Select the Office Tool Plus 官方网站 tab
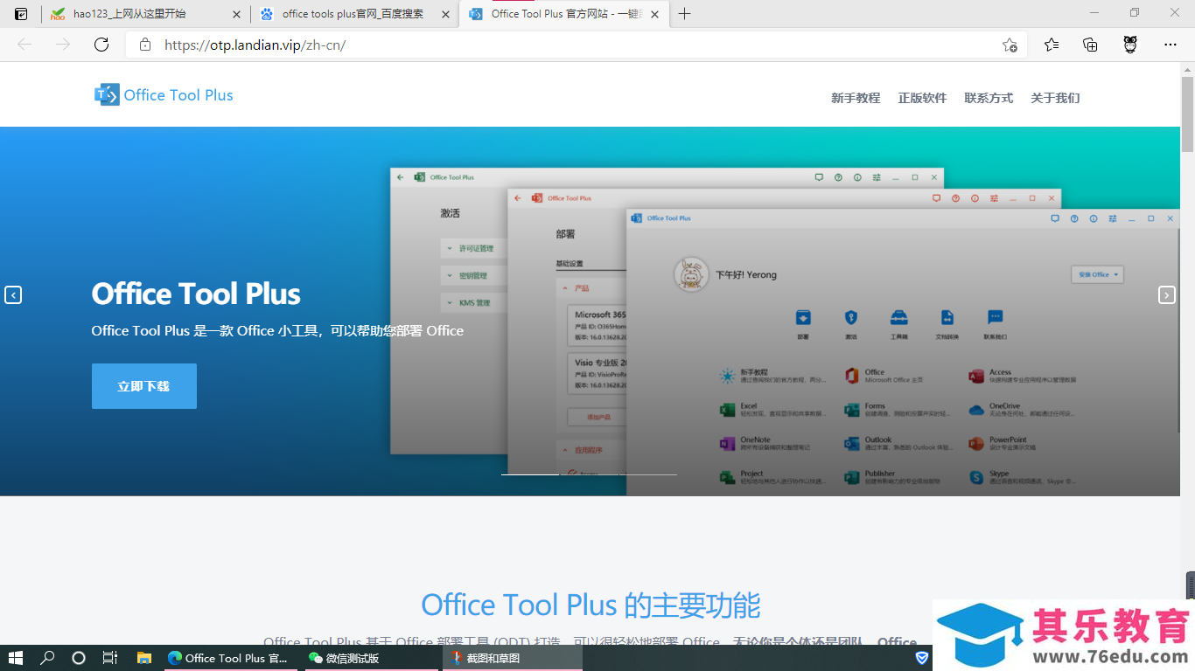 pyautogui.click(x=564, y=14)
